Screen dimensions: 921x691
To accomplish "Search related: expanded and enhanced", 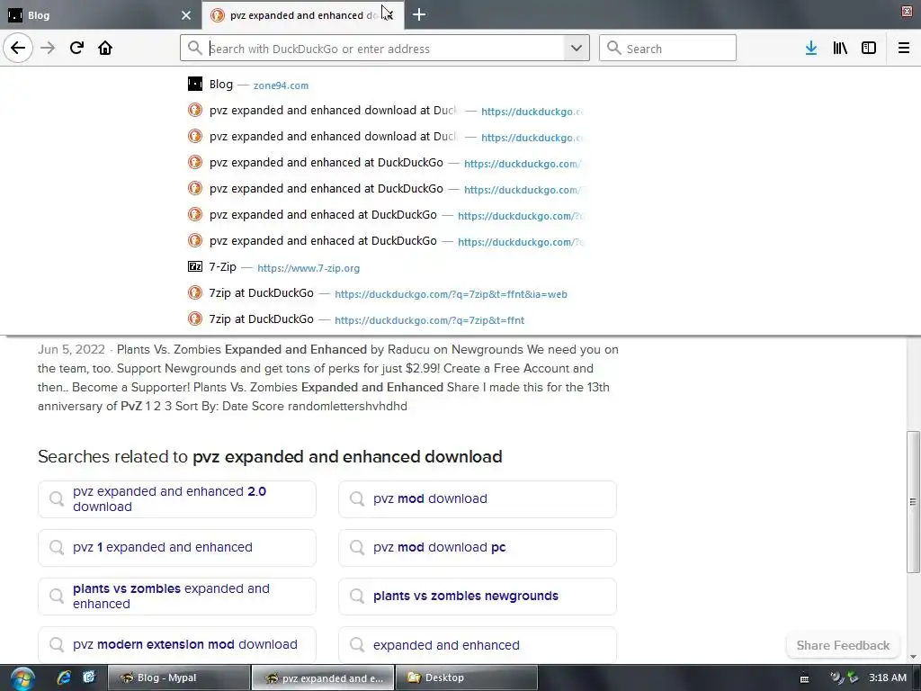I will [x=477, y=644].
